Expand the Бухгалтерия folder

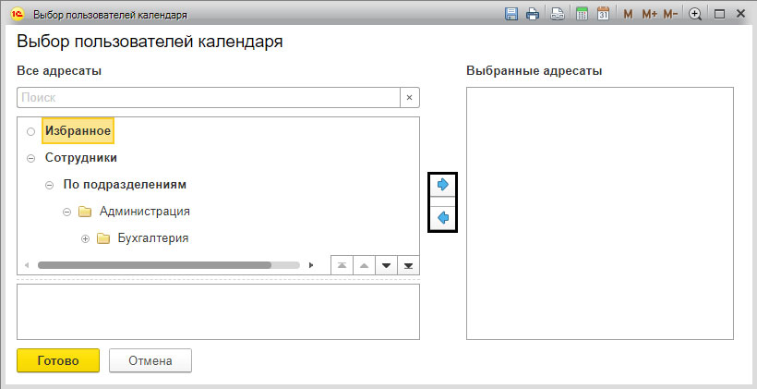click(86, 238)
